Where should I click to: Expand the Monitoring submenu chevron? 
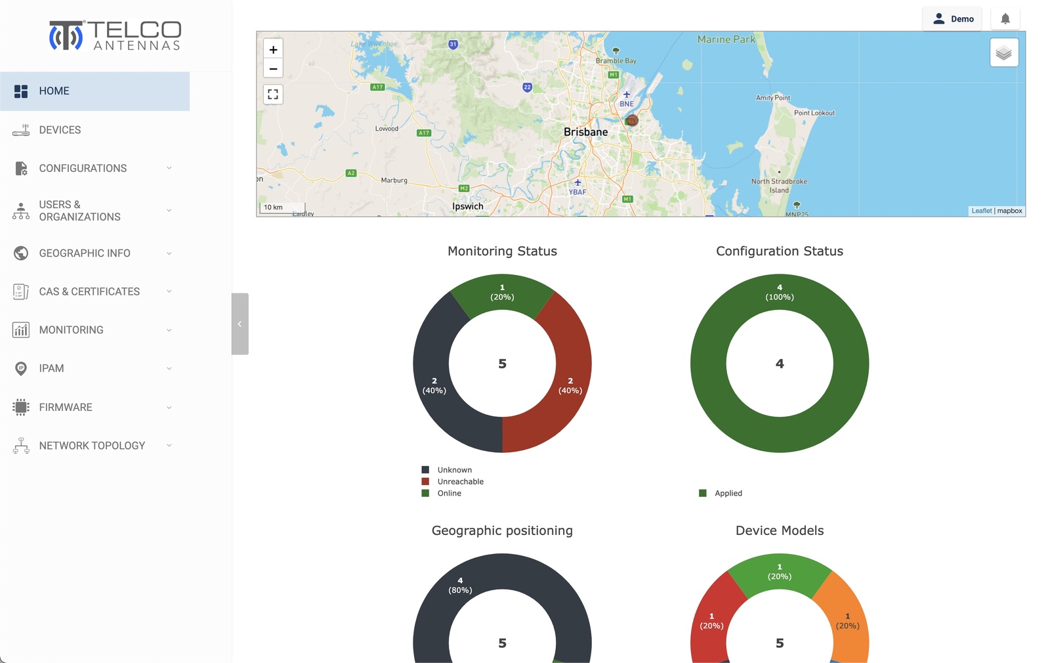[x=169, y=330]
